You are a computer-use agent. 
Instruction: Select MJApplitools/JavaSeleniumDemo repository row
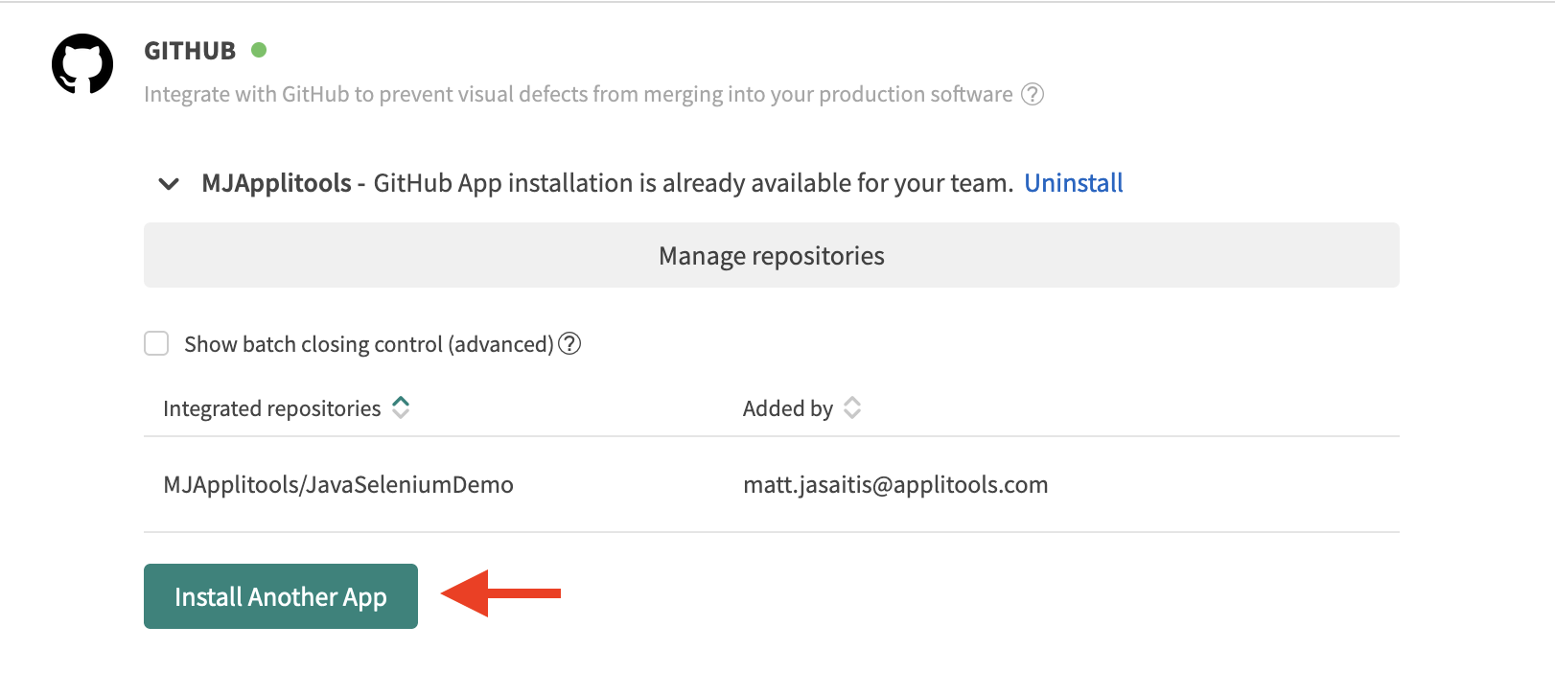(772, 484)
